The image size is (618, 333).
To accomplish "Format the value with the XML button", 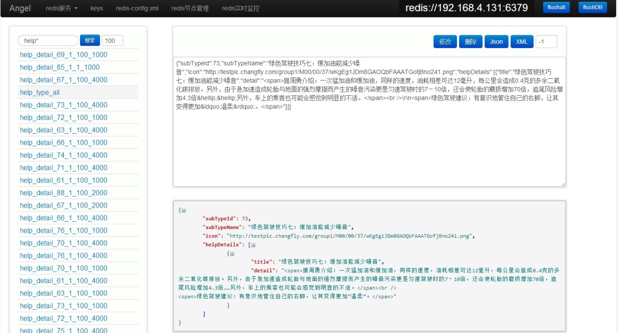I will (522, 42).
